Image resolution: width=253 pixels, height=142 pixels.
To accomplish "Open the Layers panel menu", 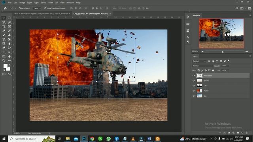I will coord(250,56).
